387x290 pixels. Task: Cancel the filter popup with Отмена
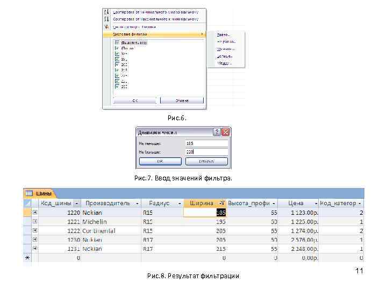point(182,100)
